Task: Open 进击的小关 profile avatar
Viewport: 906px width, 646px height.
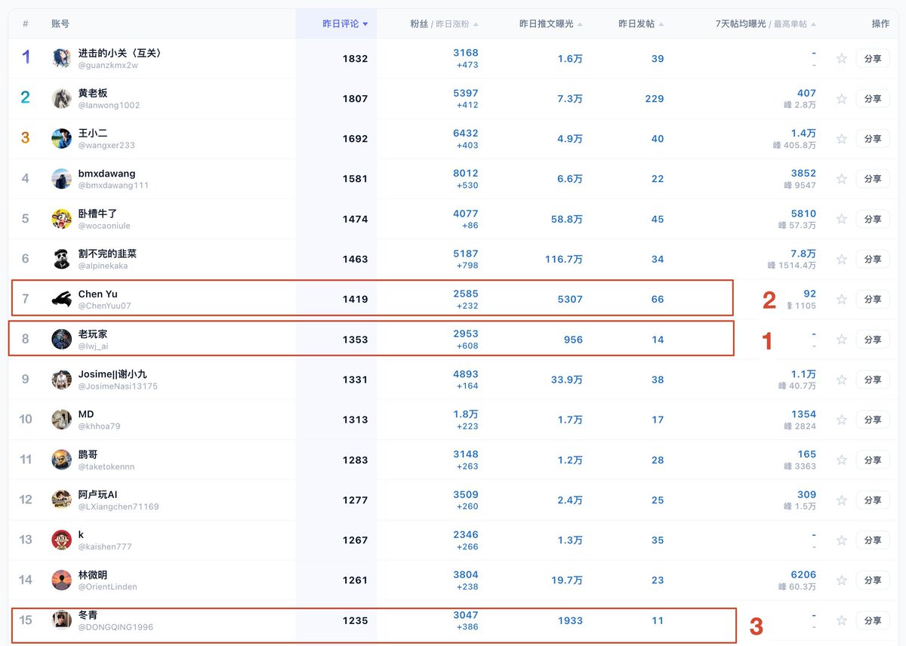Action: (x=62, y=58)
